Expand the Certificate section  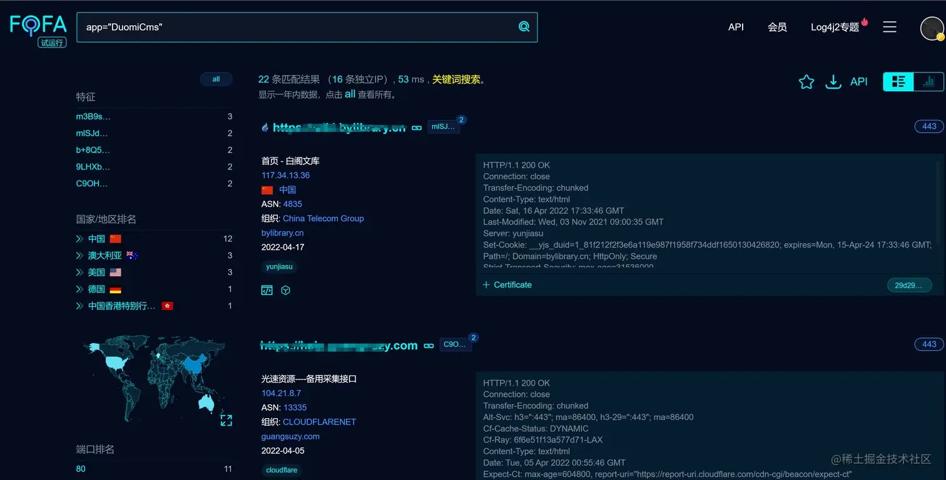click(x=507, y=284)
